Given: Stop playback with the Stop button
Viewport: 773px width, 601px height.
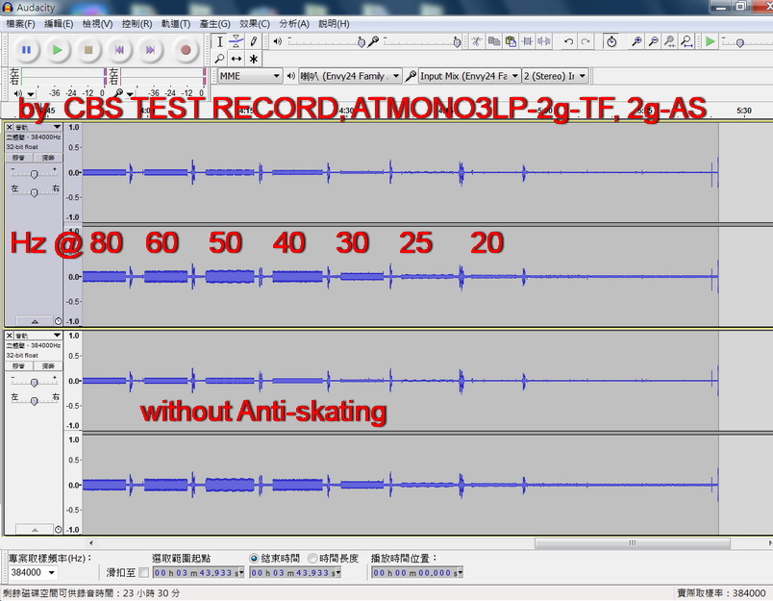Looking at the screenshot, I should point(88,50).
